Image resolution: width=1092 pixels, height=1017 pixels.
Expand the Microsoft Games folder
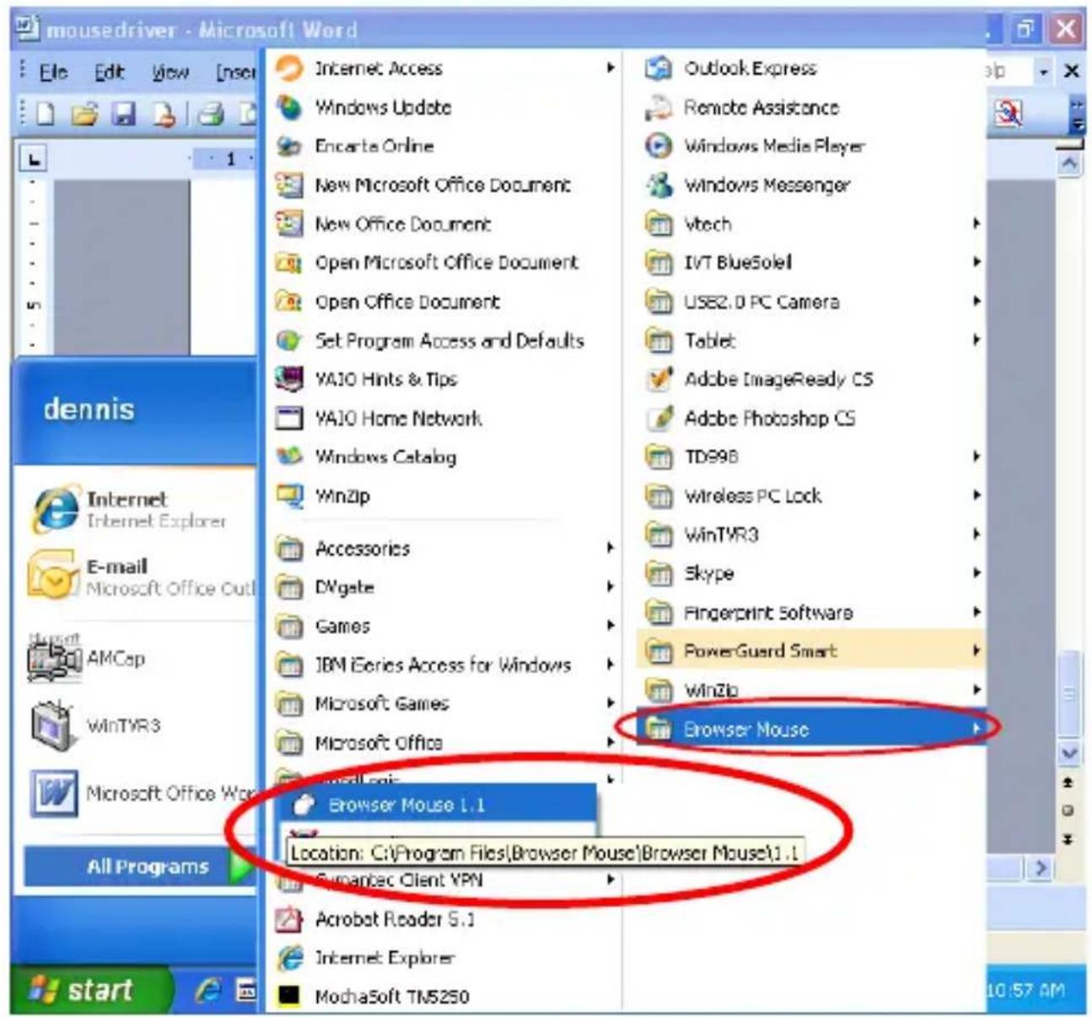tap(444, 703)
